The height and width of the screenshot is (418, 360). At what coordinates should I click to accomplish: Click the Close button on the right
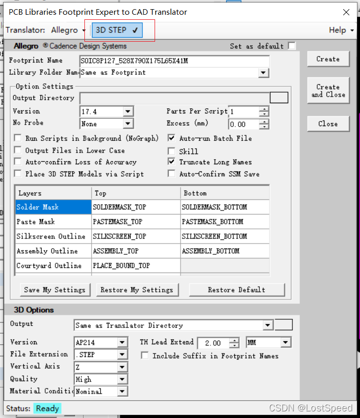click(328, 124)
